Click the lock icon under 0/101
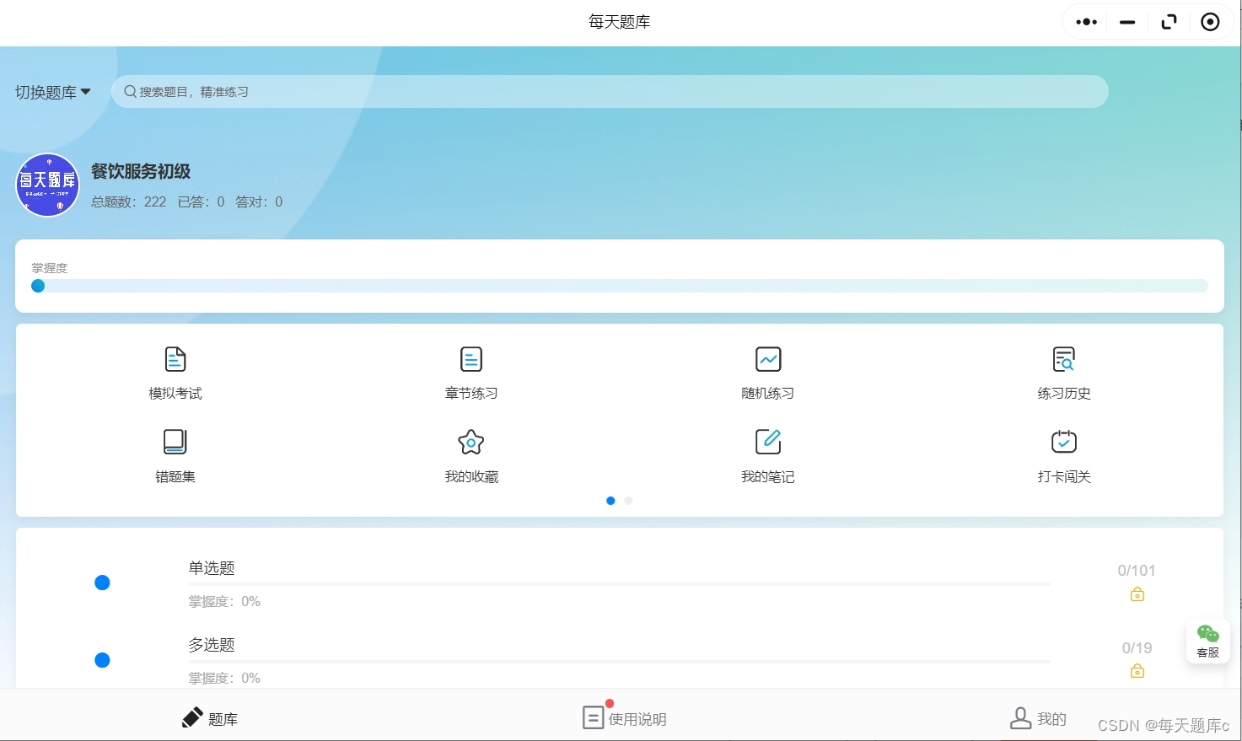This screenshot has width=1242, height=741. 1137,594
